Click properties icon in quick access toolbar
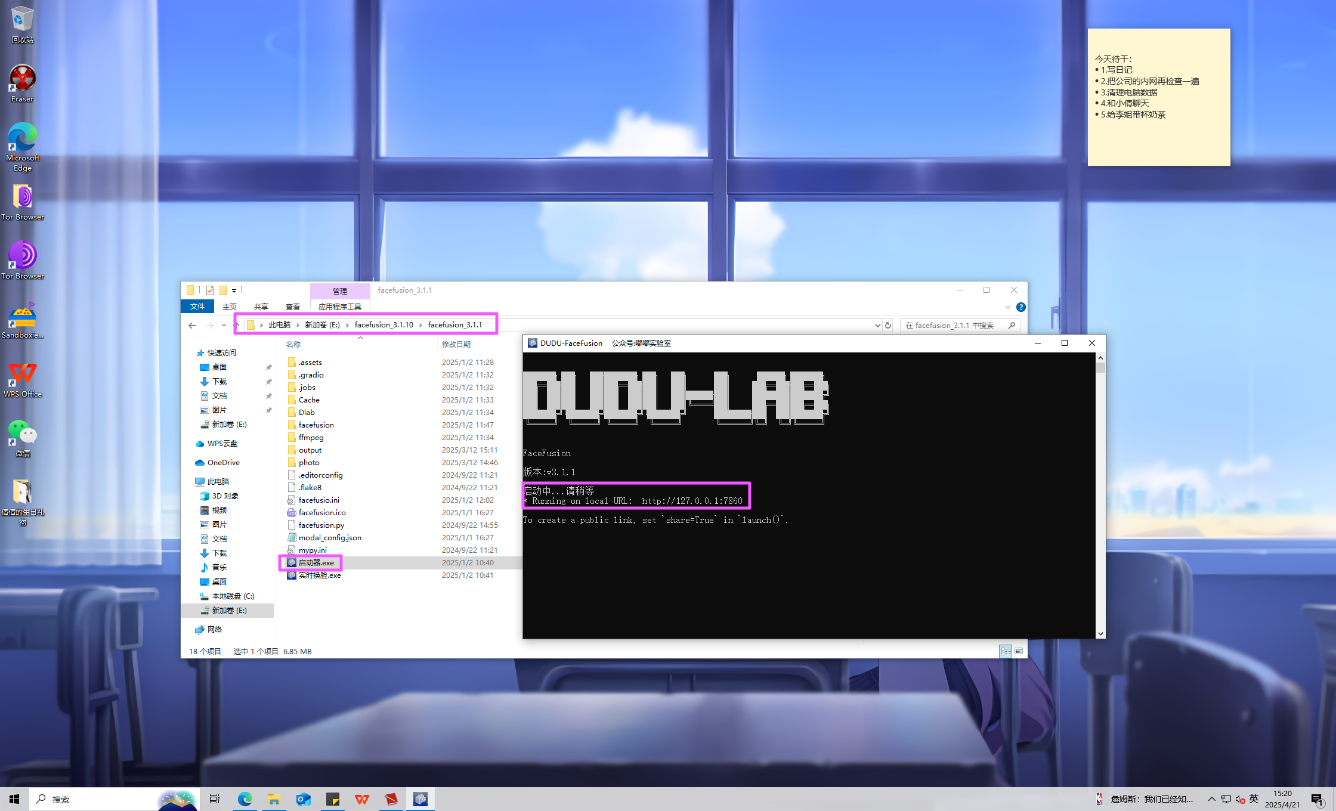 tap(210, 290)
